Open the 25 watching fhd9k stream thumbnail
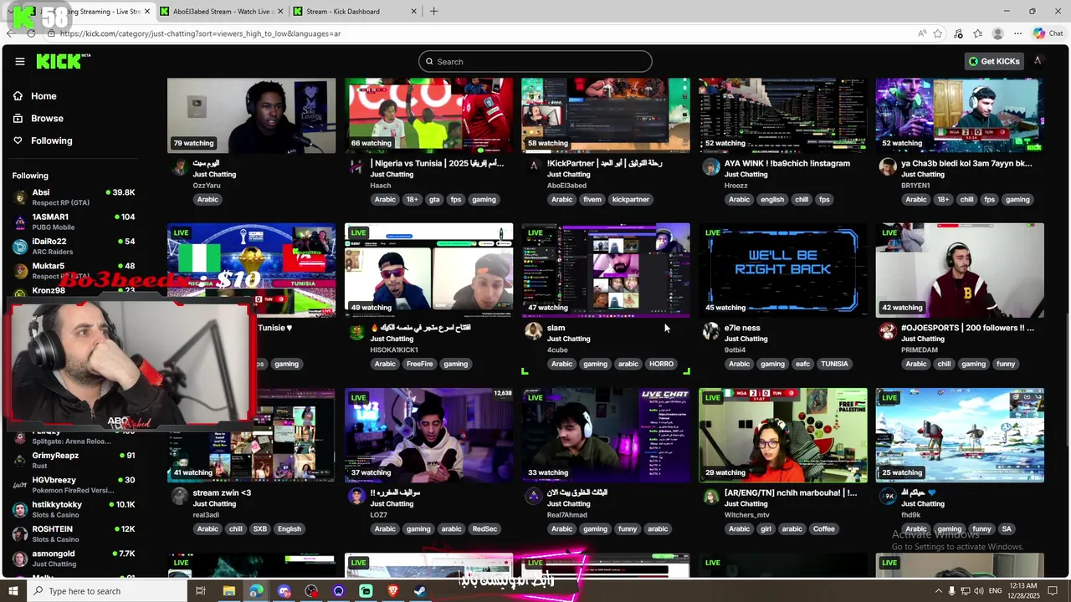This screenshot has height=602, width=1071. (960, 435)
